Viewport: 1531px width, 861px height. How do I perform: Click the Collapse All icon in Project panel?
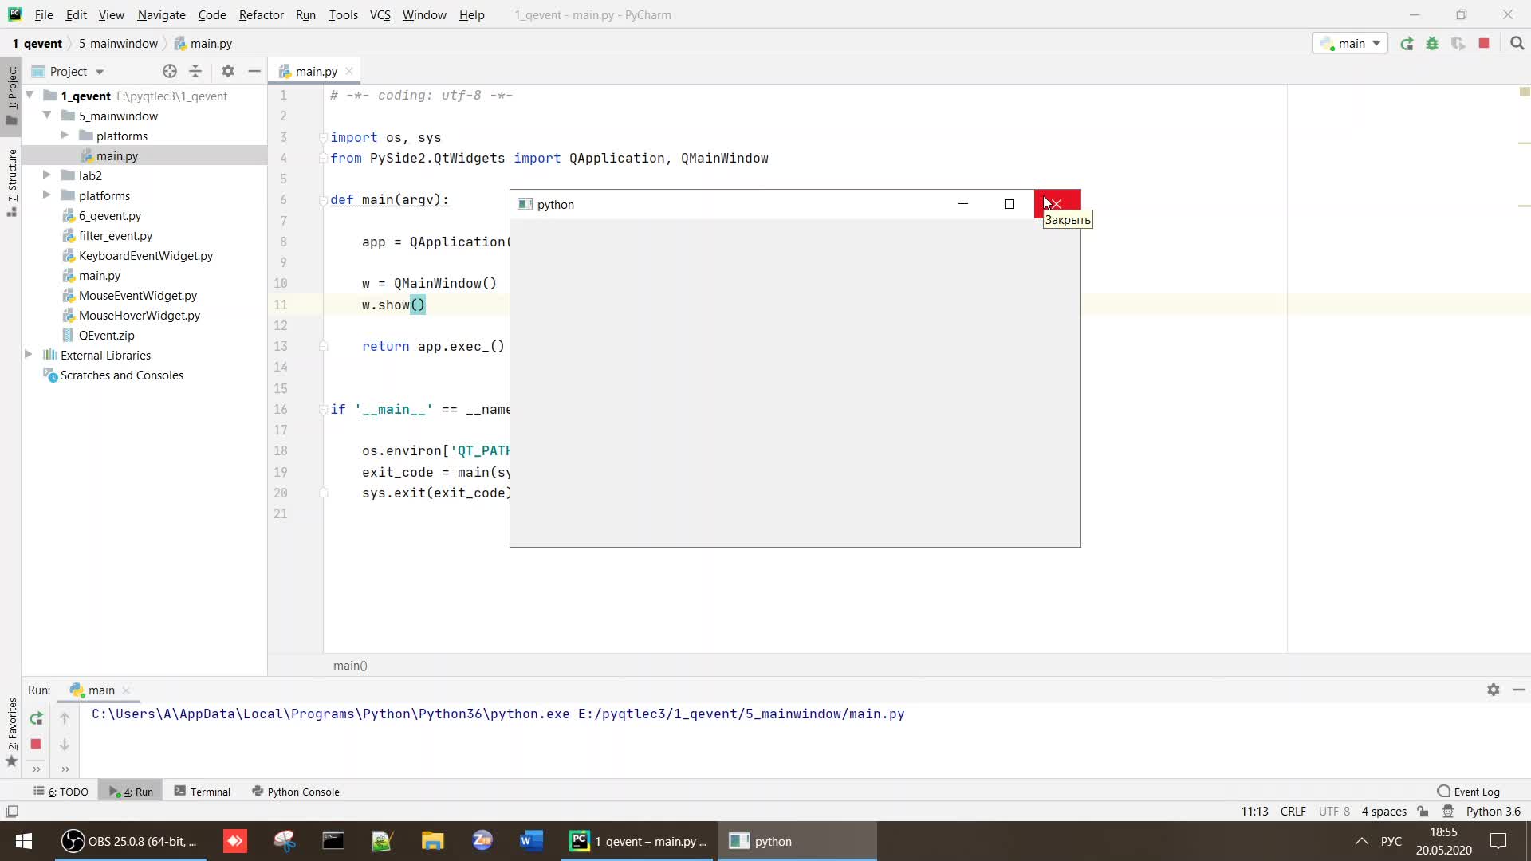pos(195,72)
